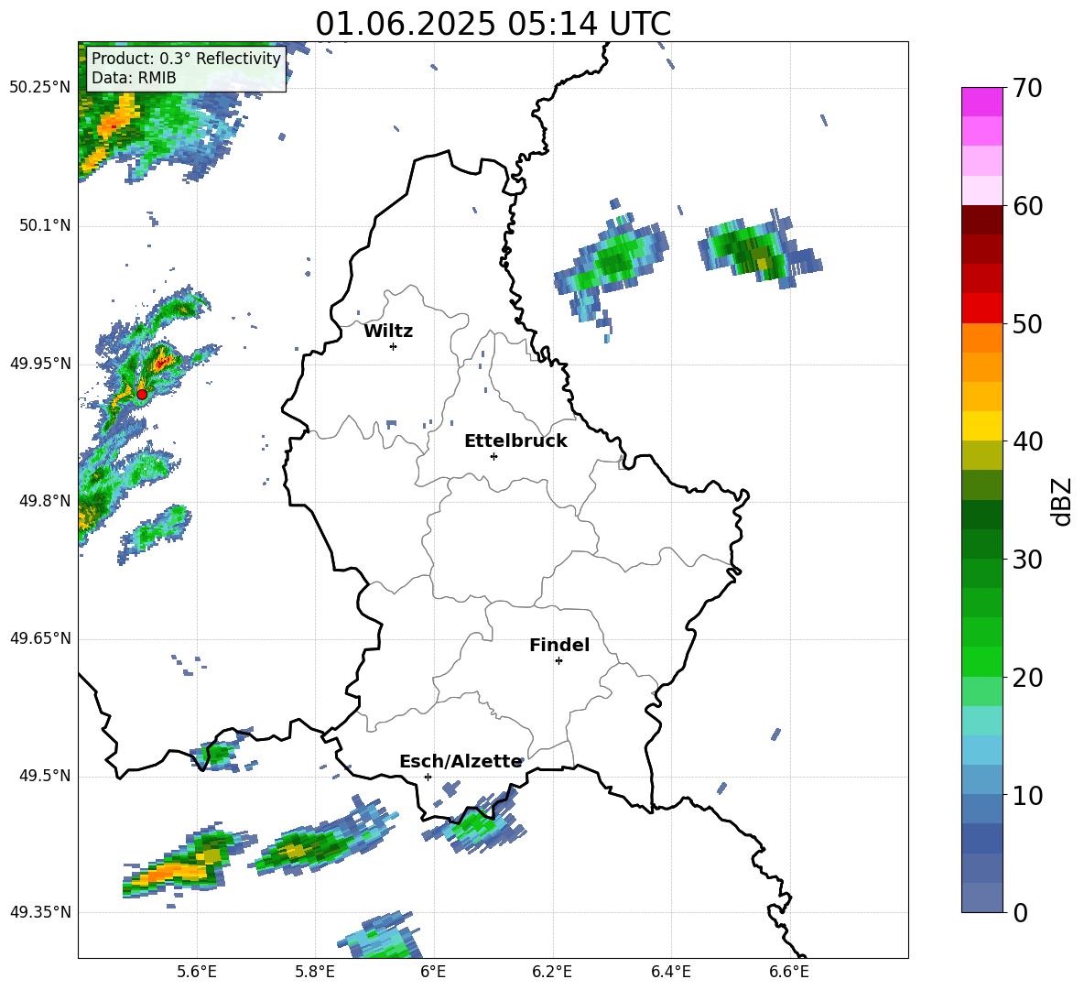Click the 6.6°E longitude label
The width and height of the screenshot is (1084, 990).
[789, 972]
